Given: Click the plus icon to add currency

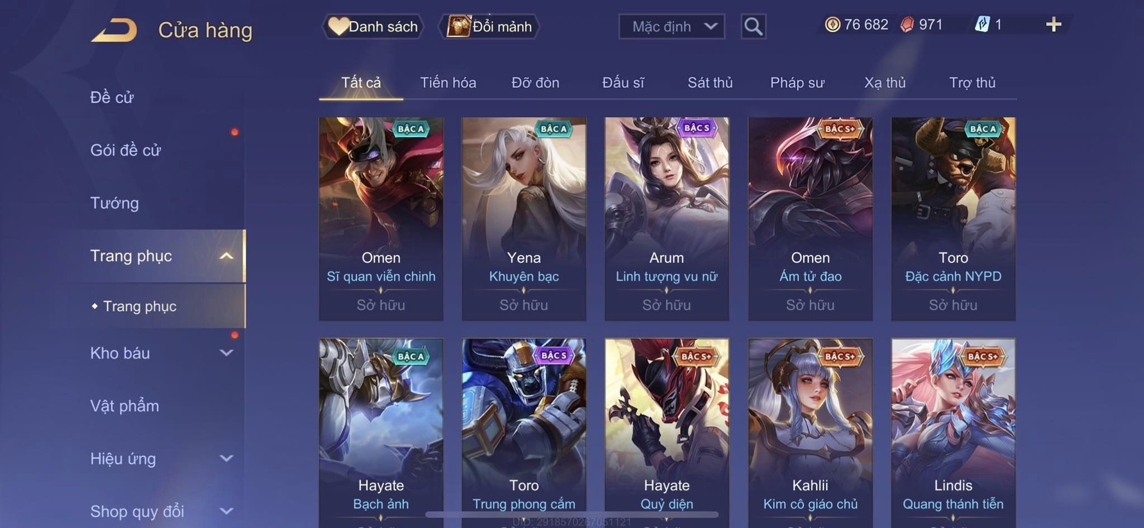Looking at the screenshot, I should tap(1054, 25).
